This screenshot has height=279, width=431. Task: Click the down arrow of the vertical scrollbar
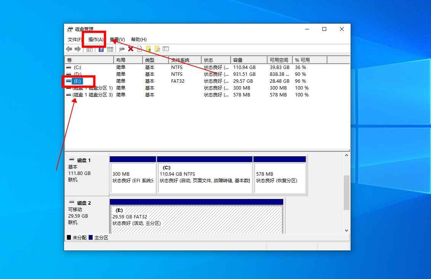tap(346, 230)
